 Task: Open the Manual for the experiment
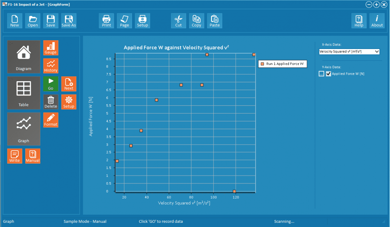point(32,156)
